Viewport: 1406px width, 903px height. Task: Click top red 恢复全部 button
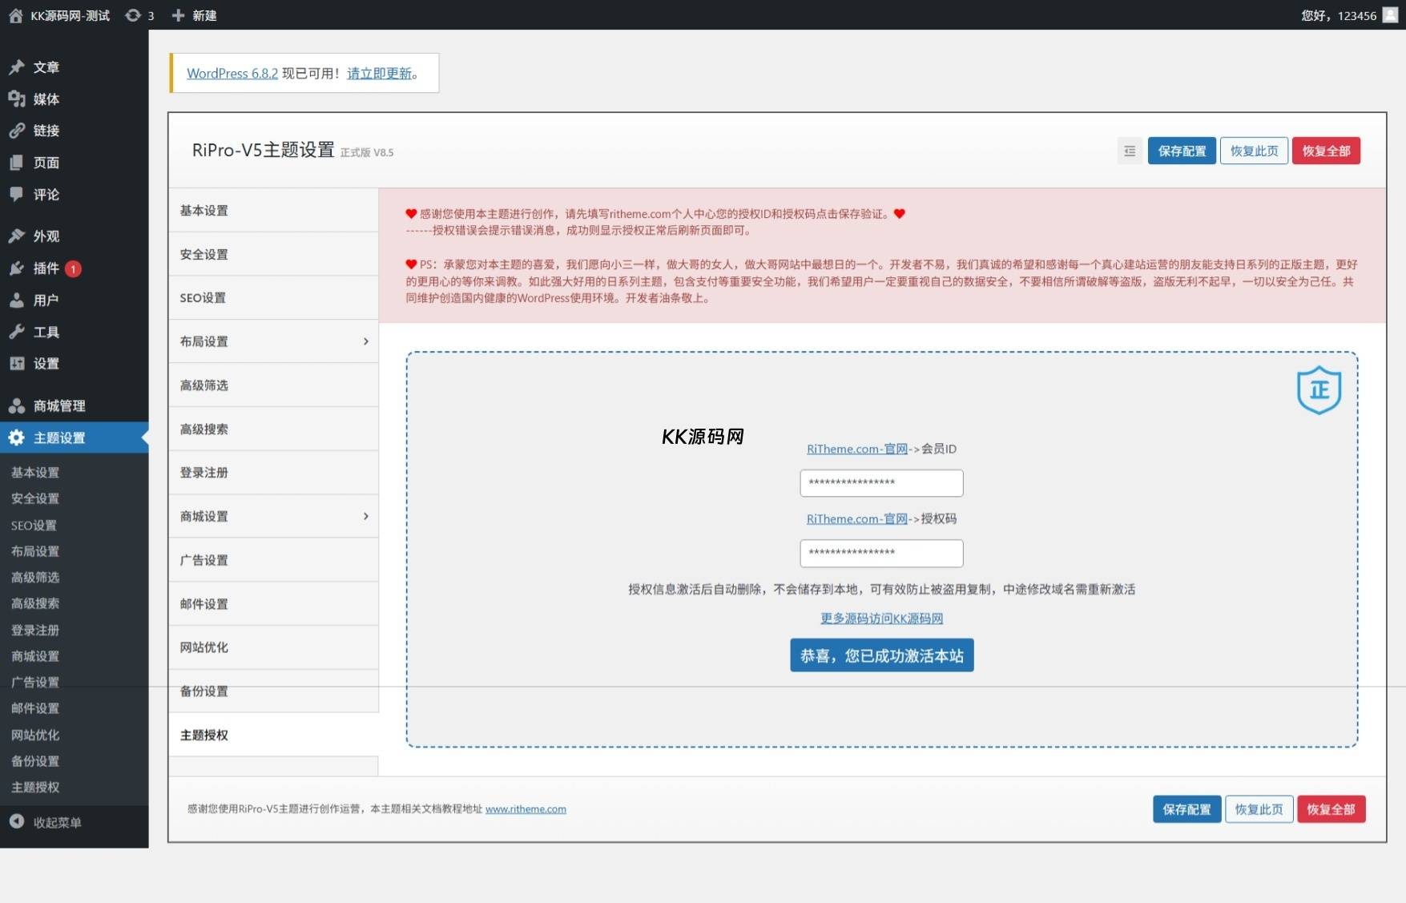click(1326, 151)
